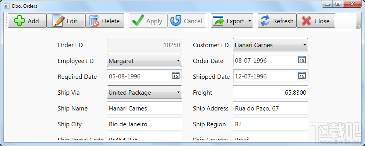Open the Order Date calendar picker

click(x=302, y=59)
